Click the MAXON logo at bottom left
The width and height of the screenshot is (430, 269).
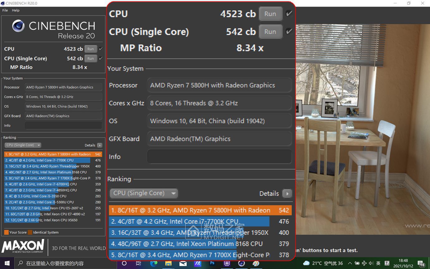[x=23, y=246]
